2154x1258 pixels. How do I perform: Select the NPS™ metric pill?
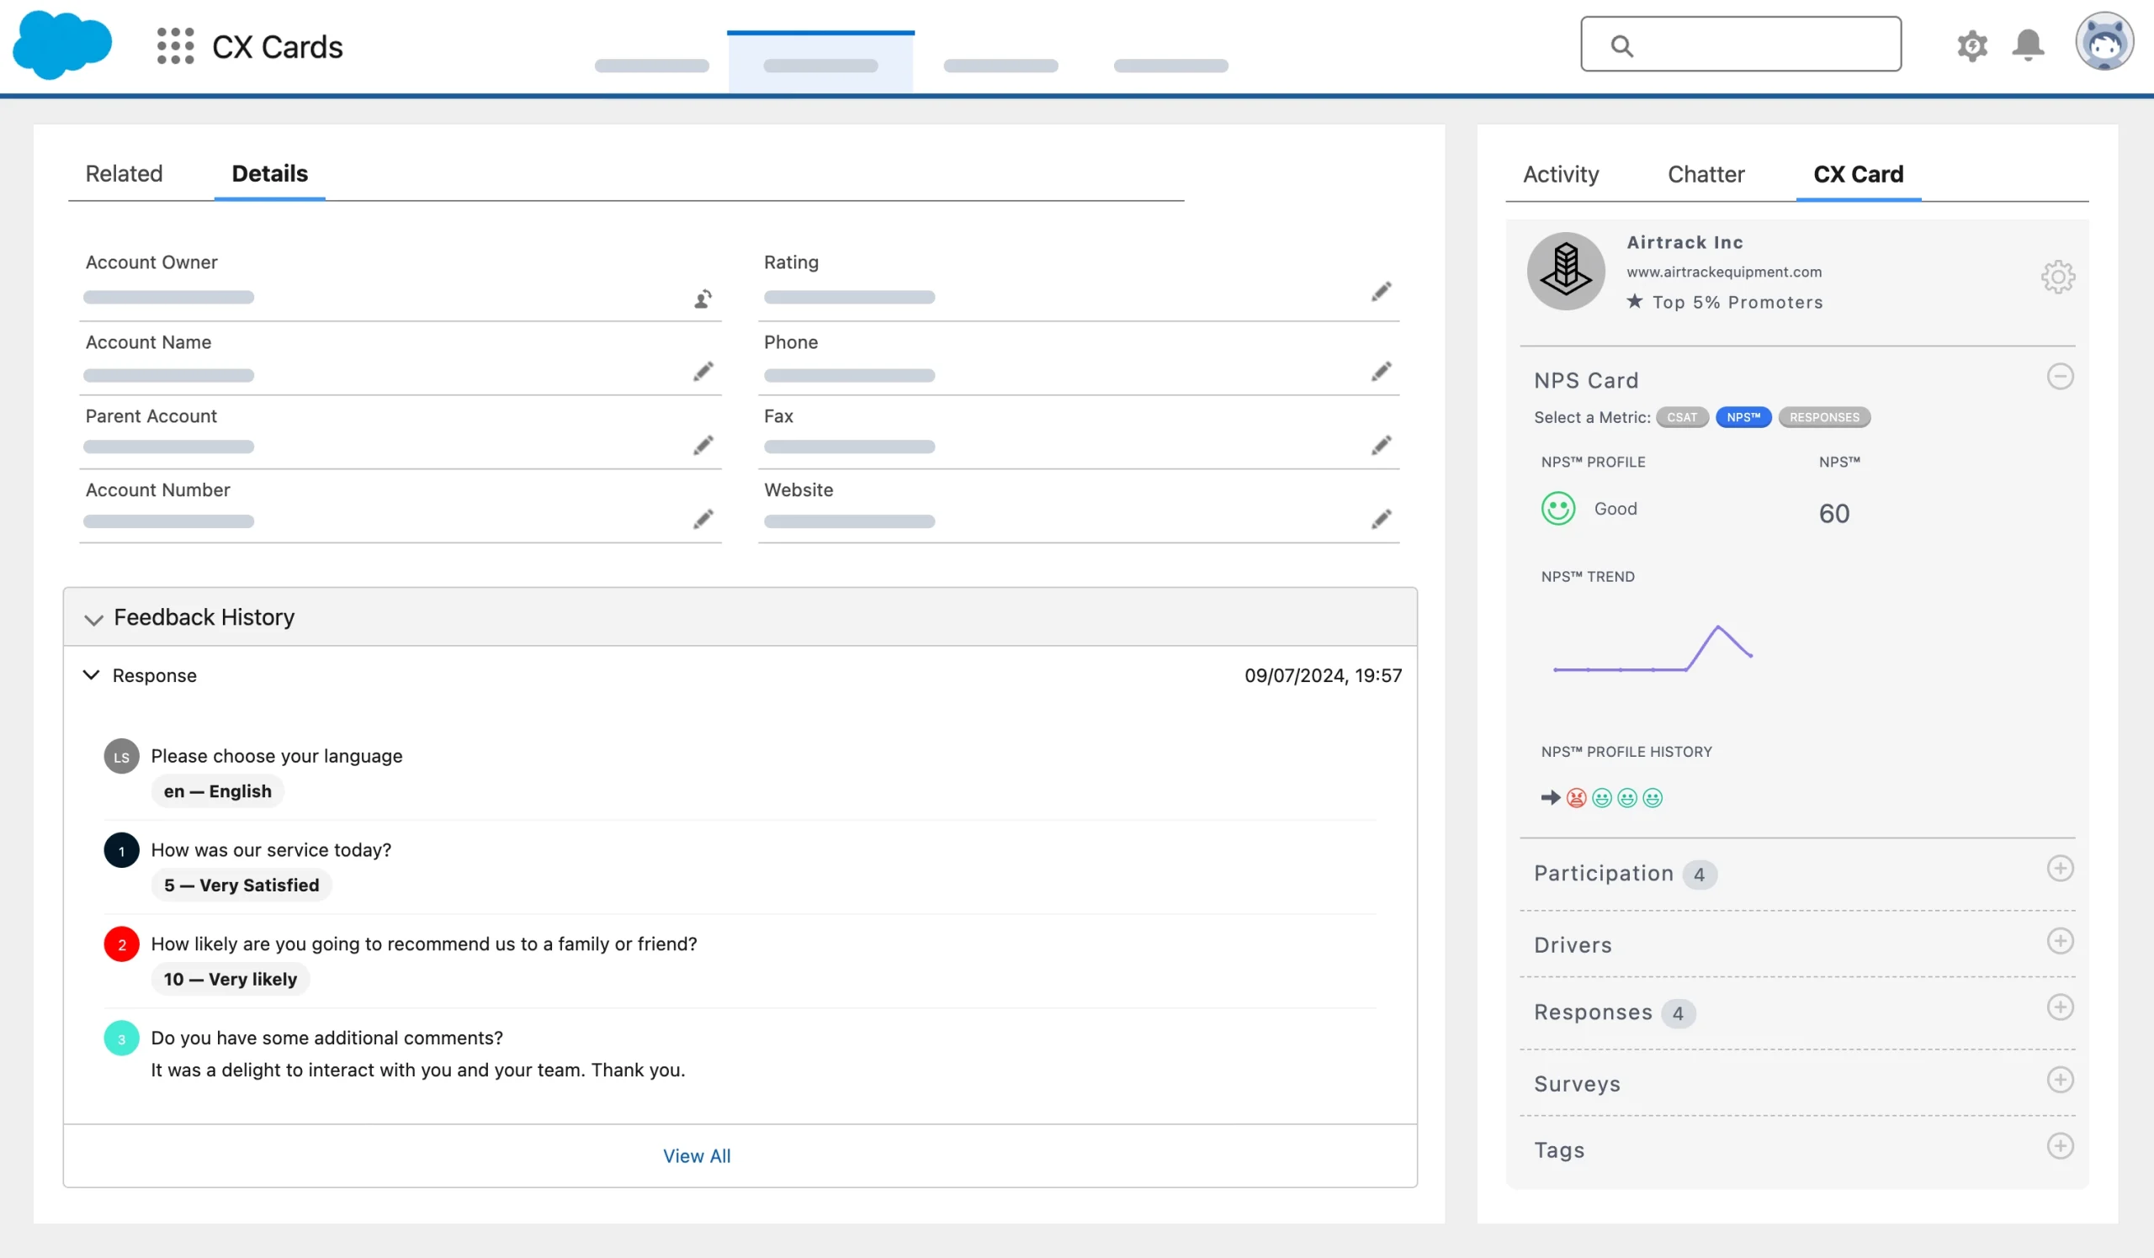click(1743, 418)
